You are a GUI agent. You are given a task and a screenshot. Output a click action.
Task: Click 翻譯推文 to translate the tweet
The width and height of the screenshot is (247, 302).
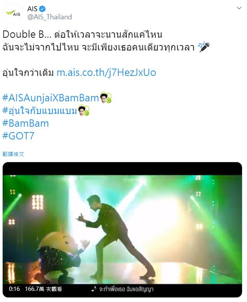click(13, 154)
